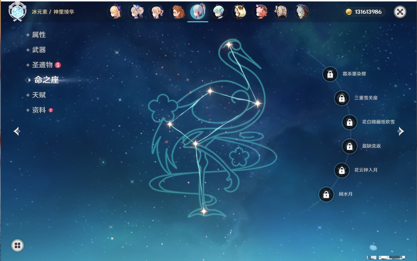Open the locked 间水月 constellation node
The height and width of the screenshot is (261, 417).
click(326, 194)
